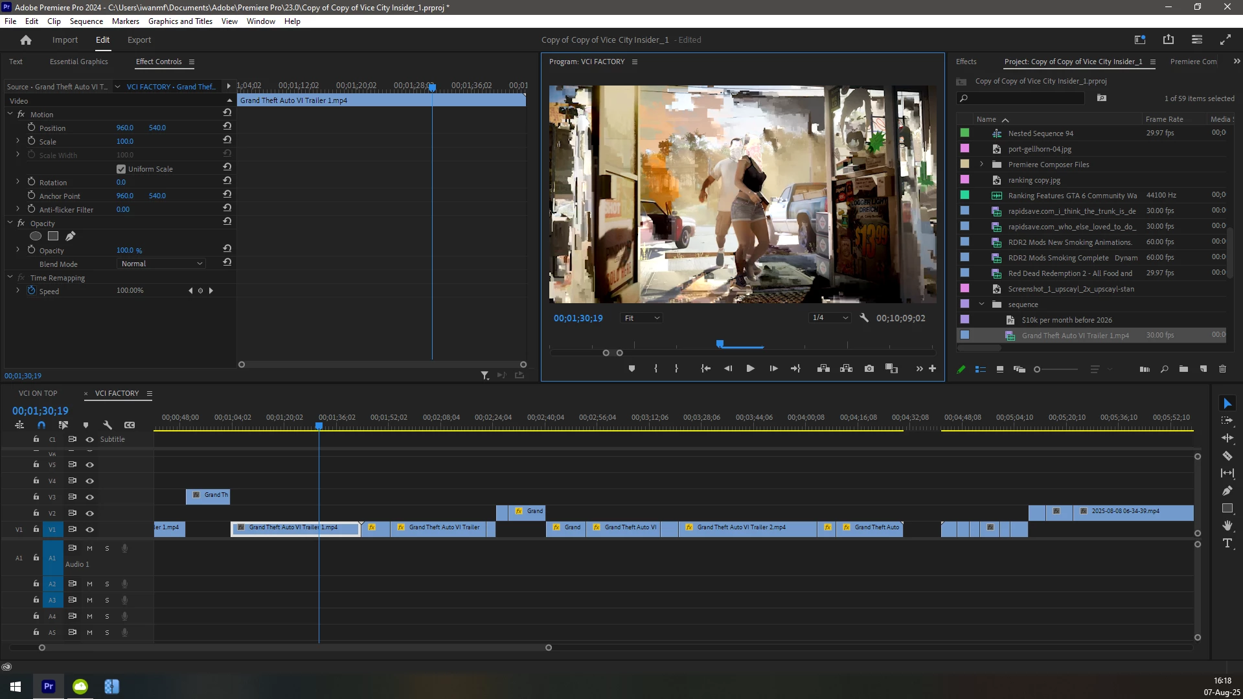Step forward one frame
Image resolution: width=1243 pixels, height=699 pixels.
point(773,369)
